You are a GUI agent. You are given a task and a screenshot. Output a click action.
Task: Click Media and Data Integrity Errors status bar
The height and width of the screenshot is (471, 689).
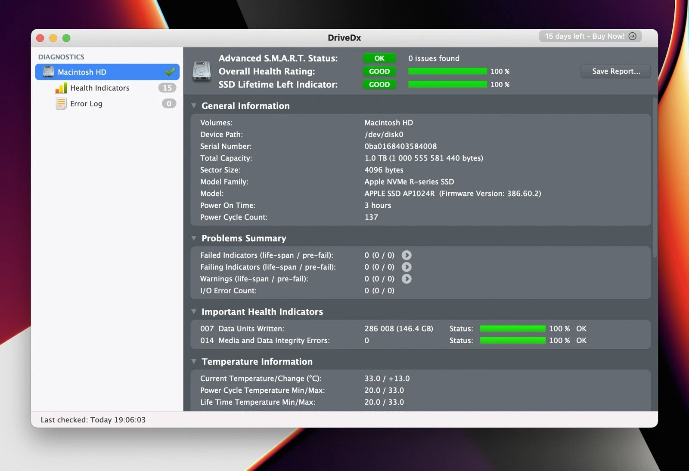click(512, 341)
